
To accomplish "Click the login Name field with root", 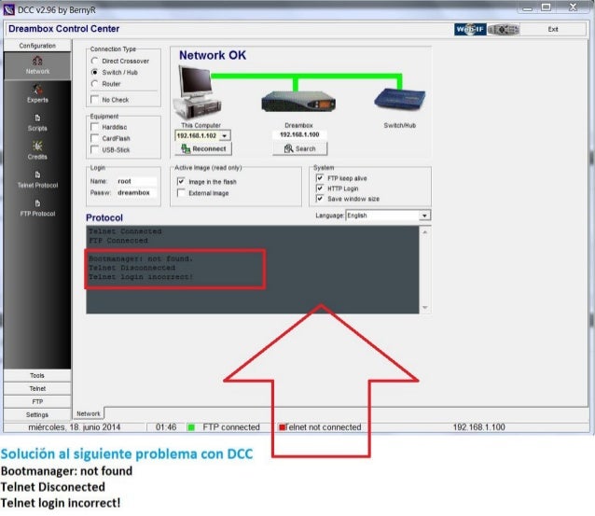I will point(136,181).
